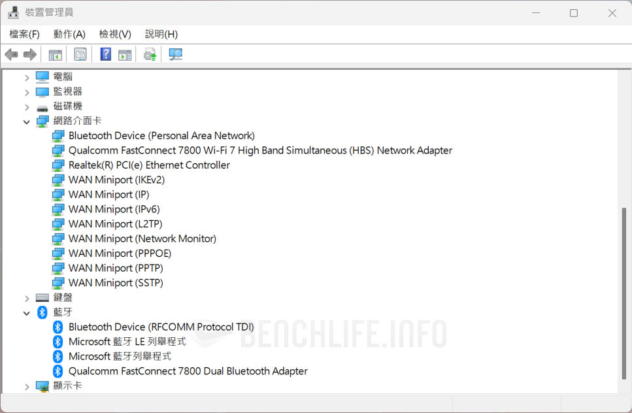Click the 電腦 computer category icon
This screenshot has height=413, width=632.
click(x=42, y=76)
